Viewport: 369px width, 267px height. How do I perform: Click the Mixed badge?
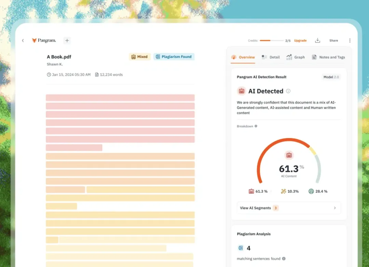139,57
